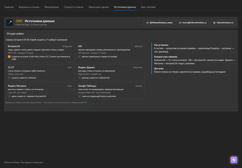Image resolution: width=242 pixels, height=168 pixels.
Task: Open the Менеджеры tab
Action: point(52,7)
